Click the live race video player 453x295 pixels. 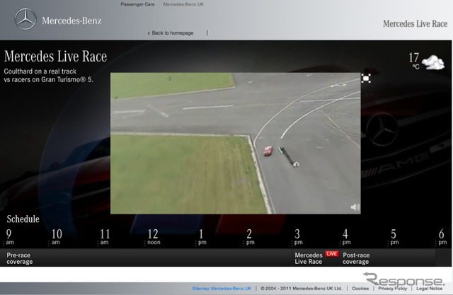click(x=236, y=143)
